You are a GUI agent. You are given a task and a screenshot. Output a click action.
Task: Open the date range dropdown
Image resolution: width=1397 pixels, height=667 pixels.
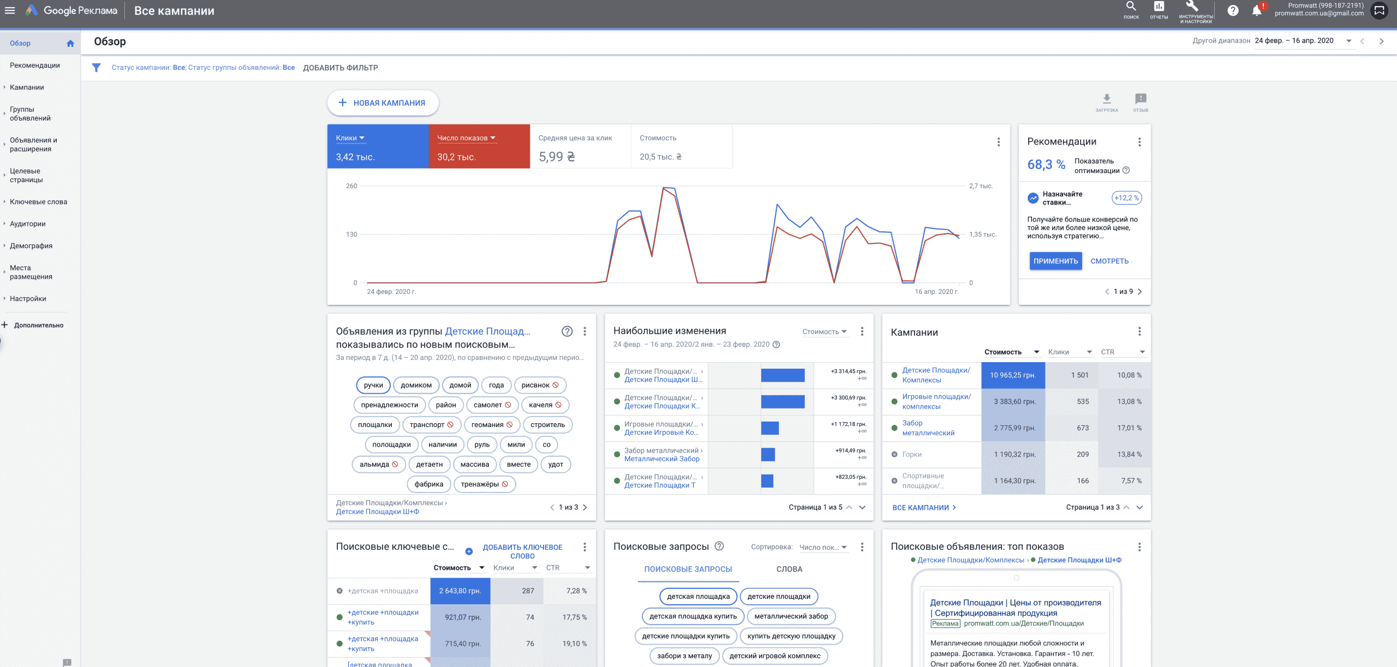click(x=1304, y=41)
